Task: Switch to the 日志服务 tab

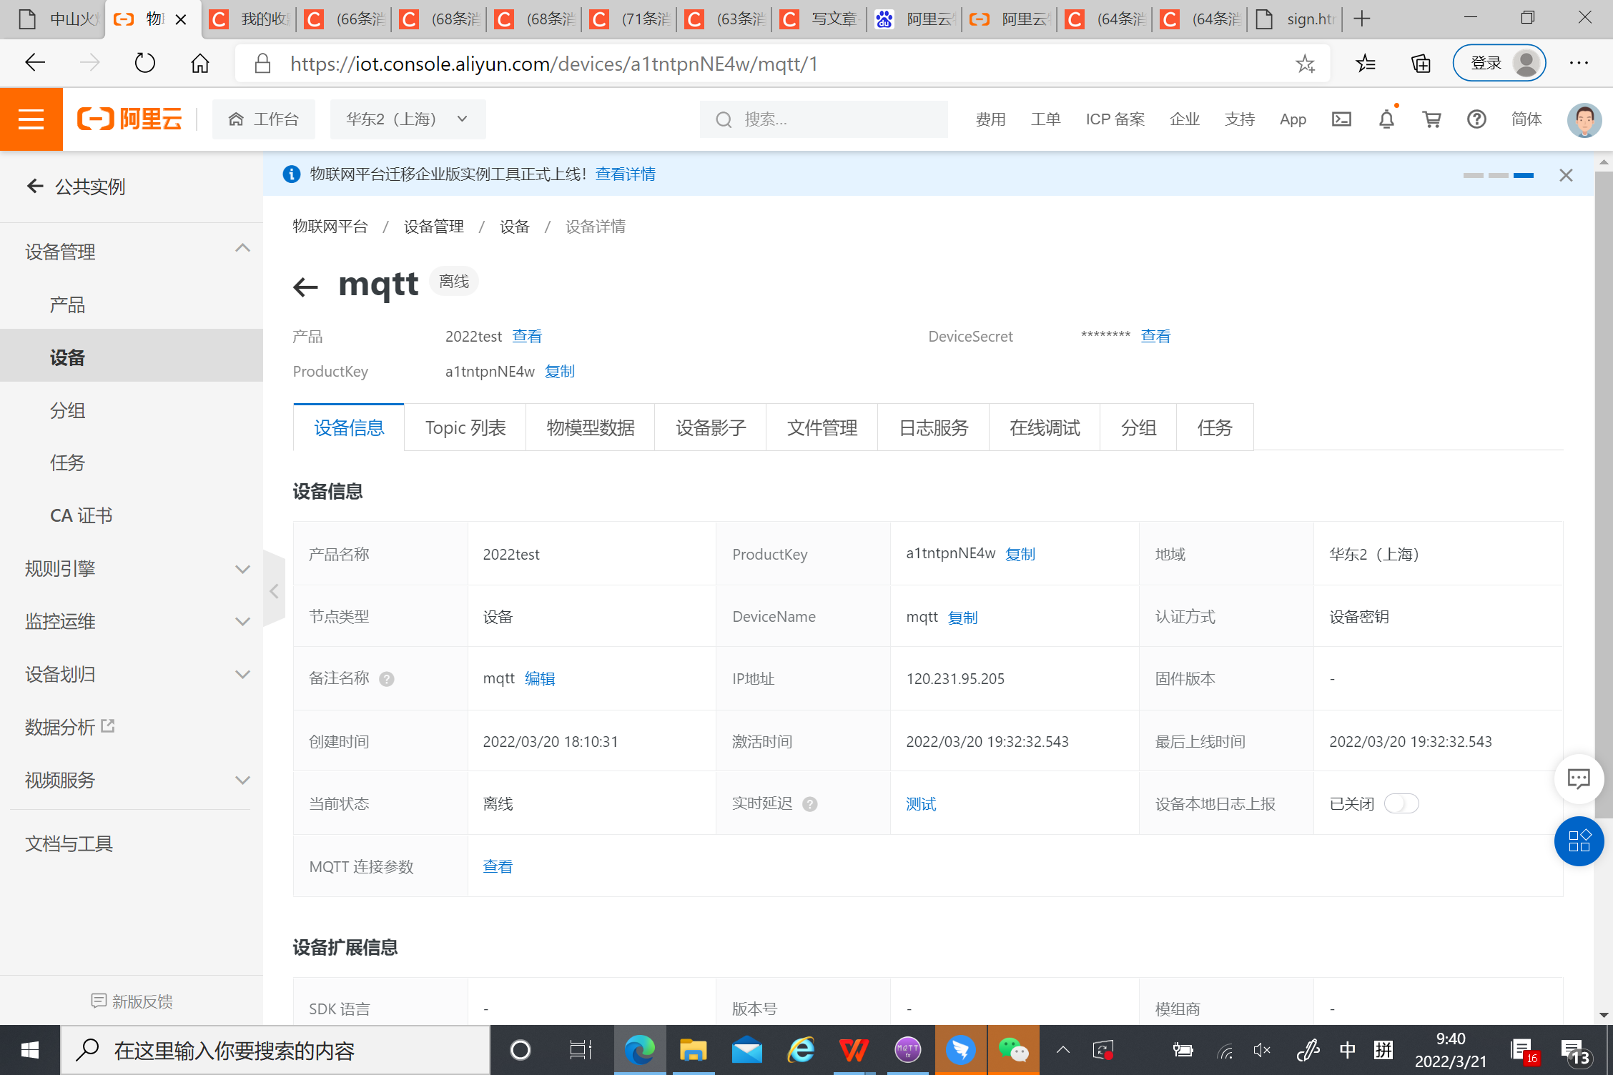Action: [x=933, y=427]
